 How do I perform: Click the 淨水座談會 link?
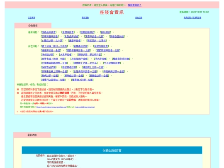click(x=100, y=59)
